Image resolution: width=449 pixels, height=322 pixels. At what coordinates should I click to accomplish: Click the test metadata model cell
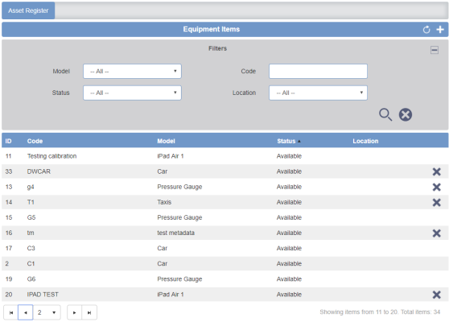click(x=176, y=233)
